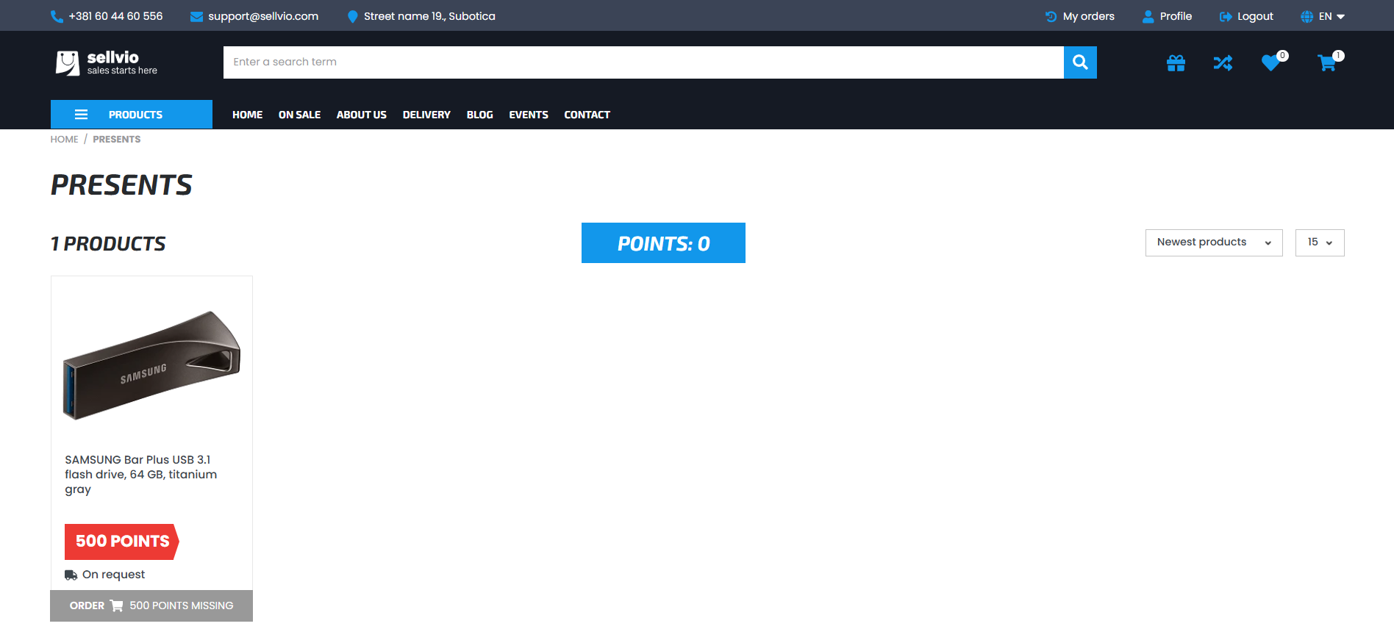This screenshot has width=1394, height=629.
Task: Click the support email address link
Action: point(262,16)
